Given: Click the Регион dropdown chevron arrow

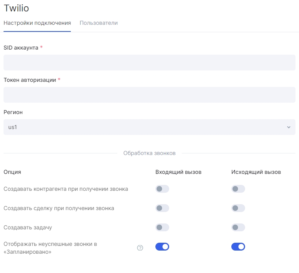Looking at the screenshot, I should (x=288, y=127).
